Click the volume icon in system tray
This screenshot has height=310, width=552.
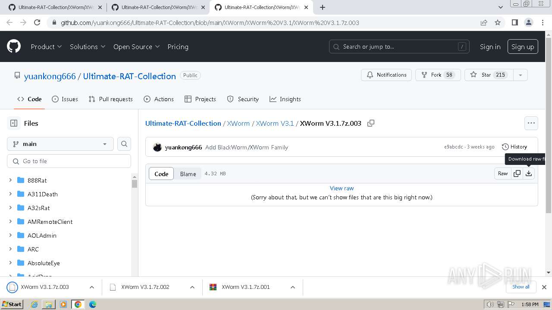tap(490, 304)
